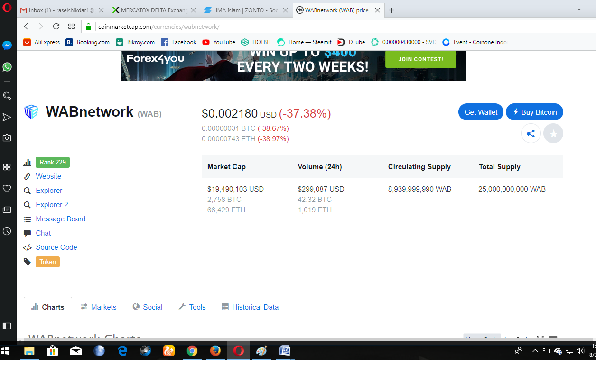Share WABnetwork using the share icon

click(531, 134)
